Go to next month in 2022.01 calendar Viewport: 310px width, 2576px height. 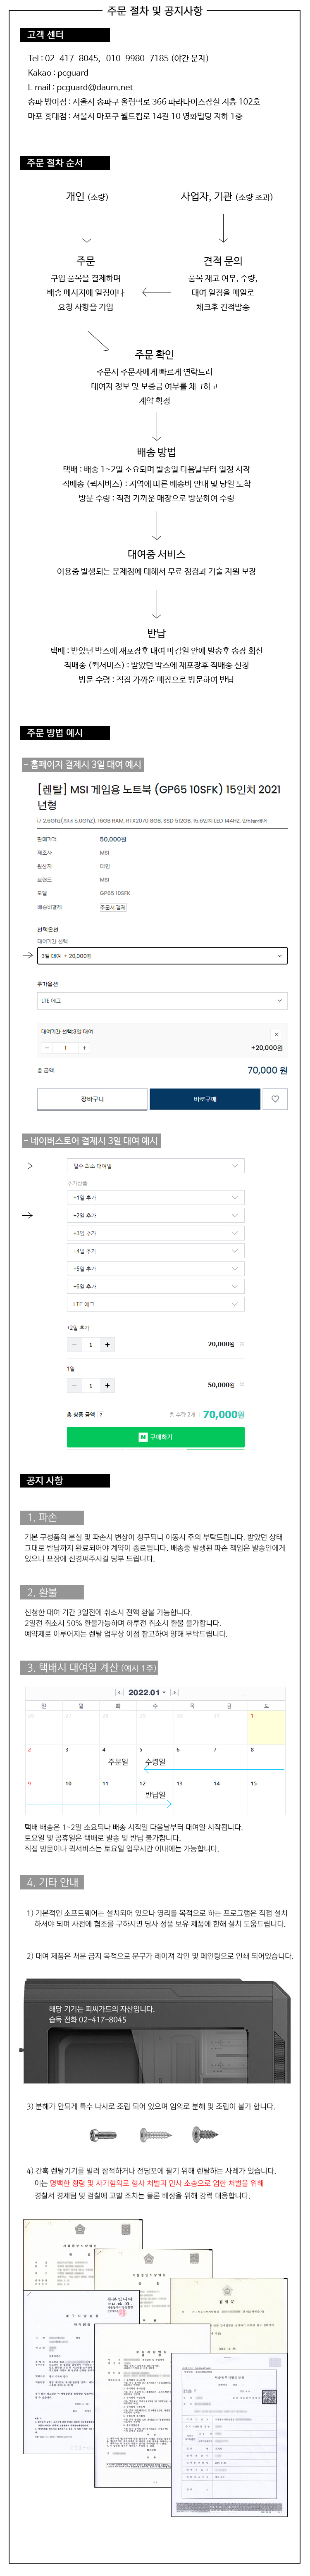click(174, 1692)
